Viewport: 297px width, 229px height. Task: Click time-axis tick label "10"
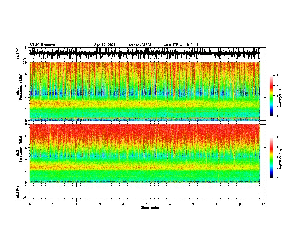tap(264, 204)
